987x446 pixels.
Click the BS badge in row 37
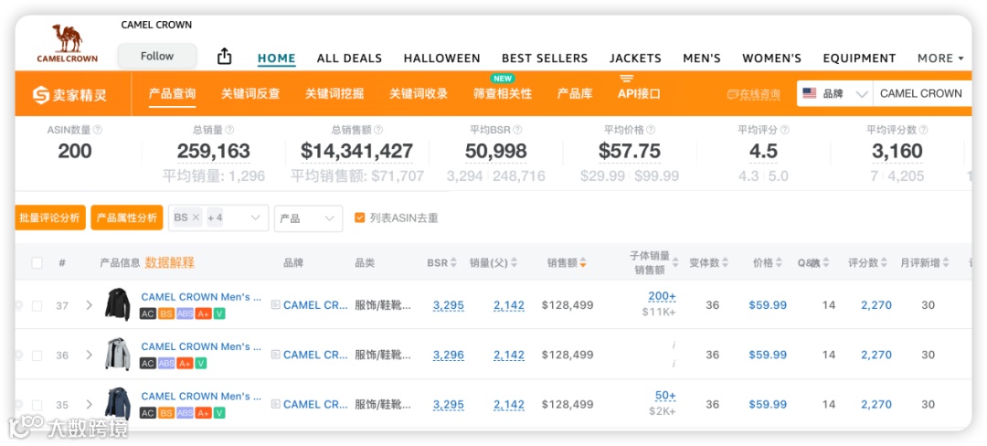pos(165,313)
